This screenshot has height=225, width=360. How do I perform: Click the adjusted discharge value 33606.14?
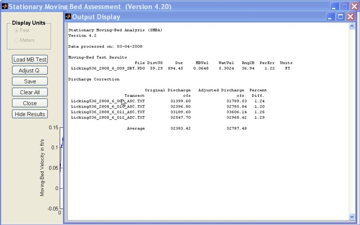click(237, 112)
